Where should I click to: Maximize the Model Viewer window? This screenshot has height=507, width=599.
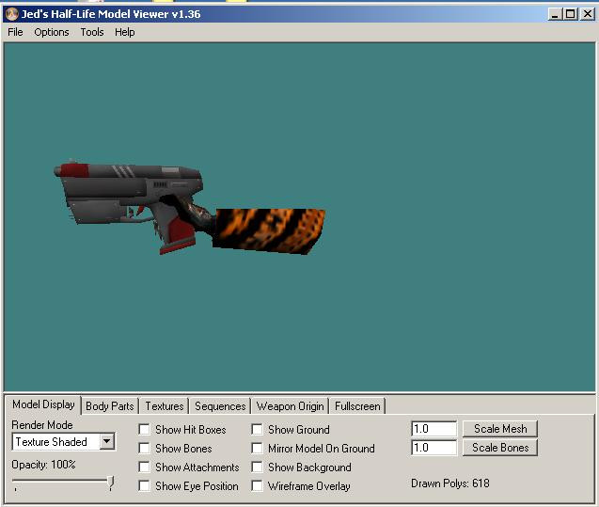pos(571,14)
